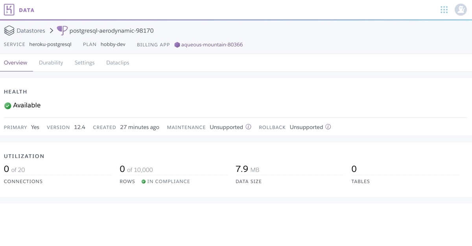Viewport: 472px width, 246px height.
Task: Click the UTILIZATION section heading
Action: pos(24,156)
